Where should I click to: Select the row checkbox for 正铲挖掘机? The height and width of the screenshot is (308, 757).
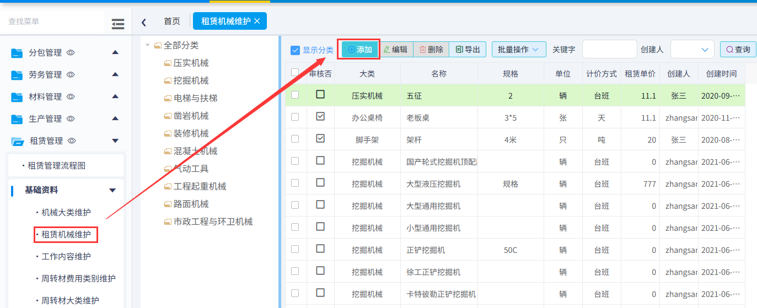(295, 249)
